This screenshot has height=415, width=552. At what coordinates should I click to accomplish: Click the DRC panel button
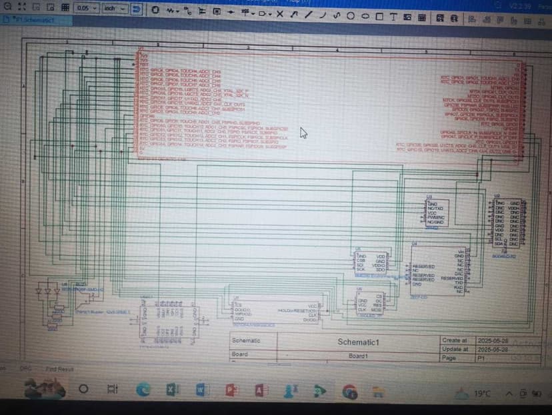tap(26, 368)
